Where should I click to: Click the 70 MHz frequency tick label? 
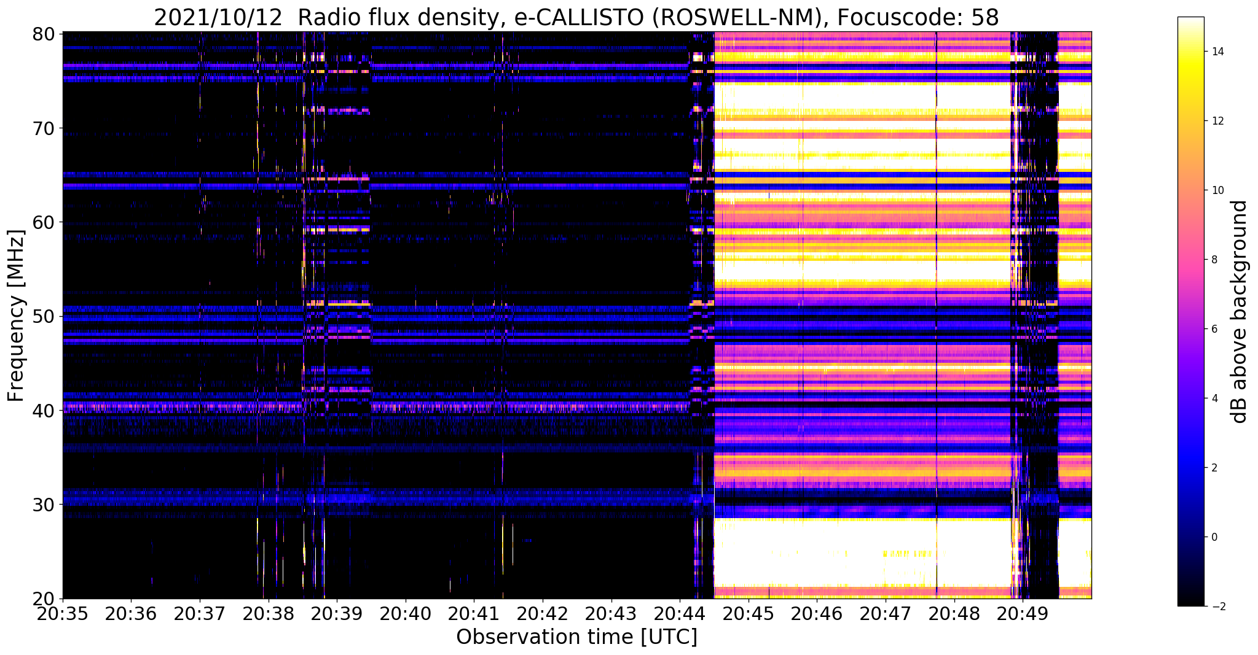(43, 128)
